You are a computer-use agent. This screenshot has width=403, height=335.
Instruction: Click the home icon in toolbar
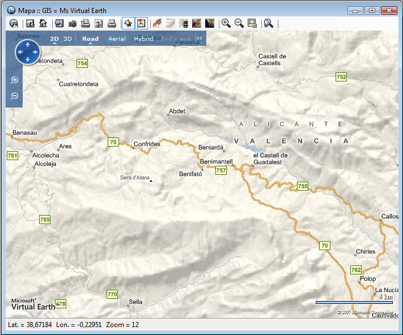coord(43,23)
